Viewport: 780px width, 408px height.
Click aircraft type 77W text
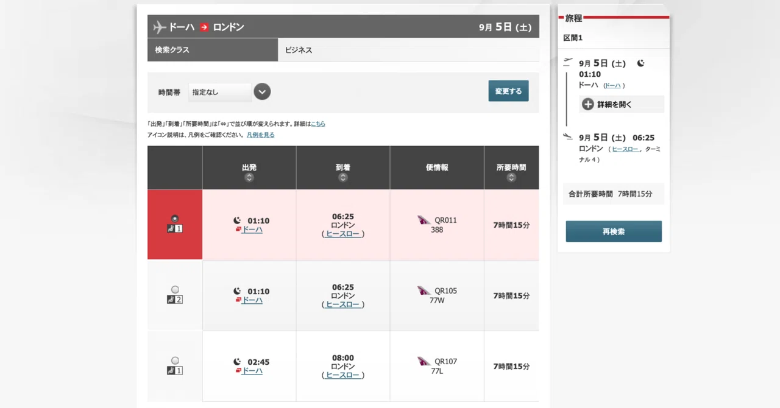(x=437, y=301)
